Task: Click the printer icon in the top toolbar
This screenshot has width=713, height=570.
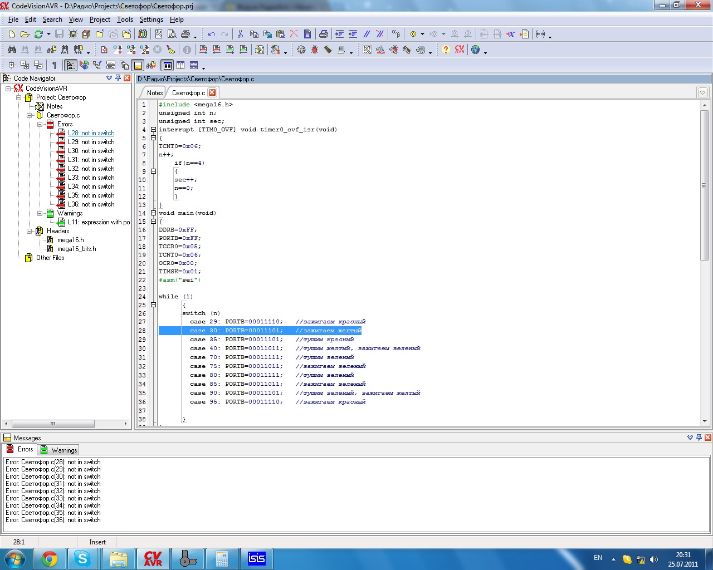Action: [x=185, y=35]
